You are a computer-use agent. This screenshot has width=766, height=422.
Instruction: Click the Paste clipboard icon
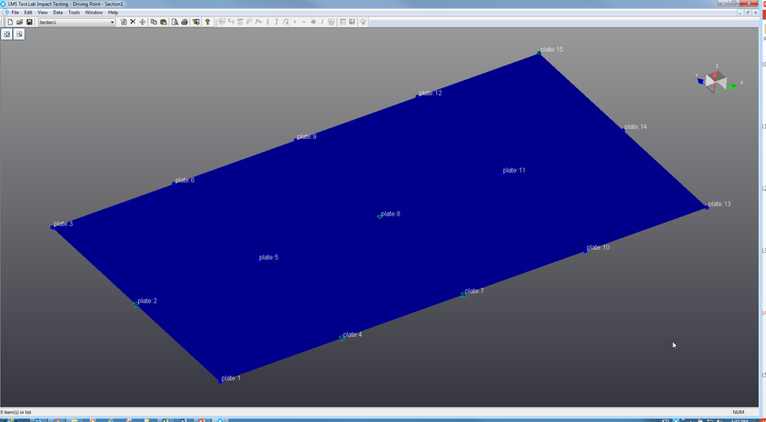163,22
